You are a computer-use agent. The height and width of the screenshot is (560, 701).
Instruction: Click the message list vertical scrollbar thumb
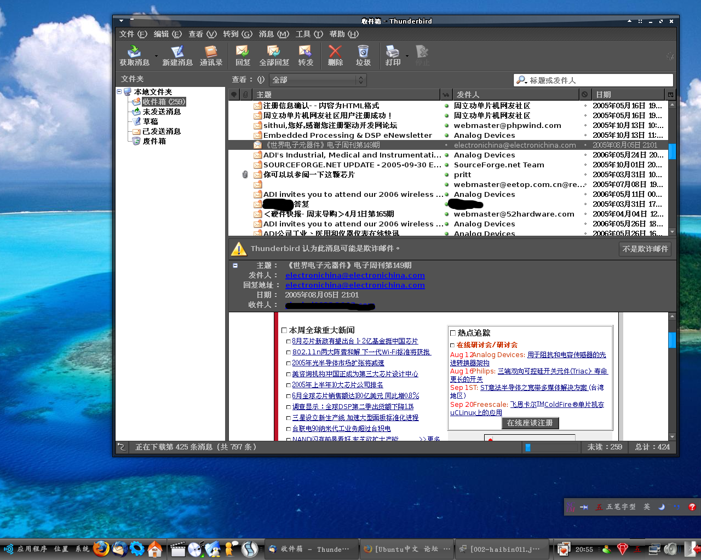[x=672, y=151]
